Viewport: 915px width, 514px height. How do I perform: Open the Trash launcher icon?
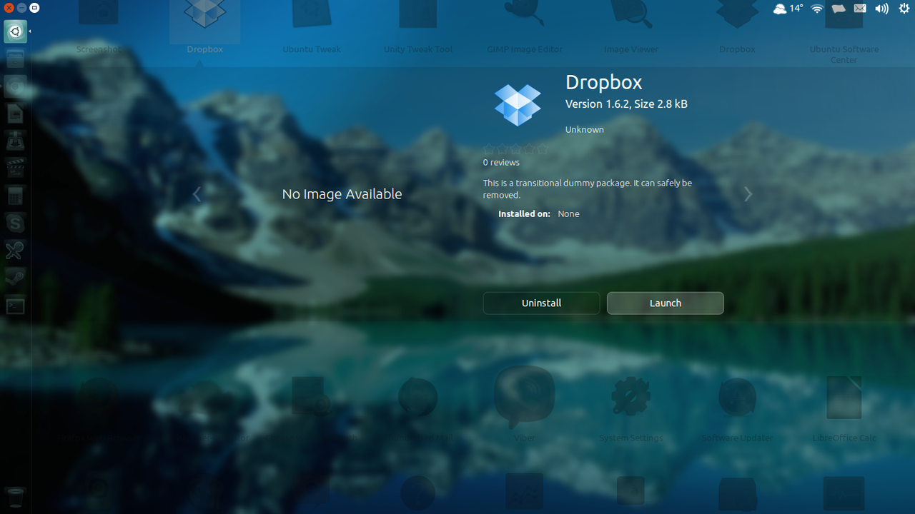pos(16,497)
